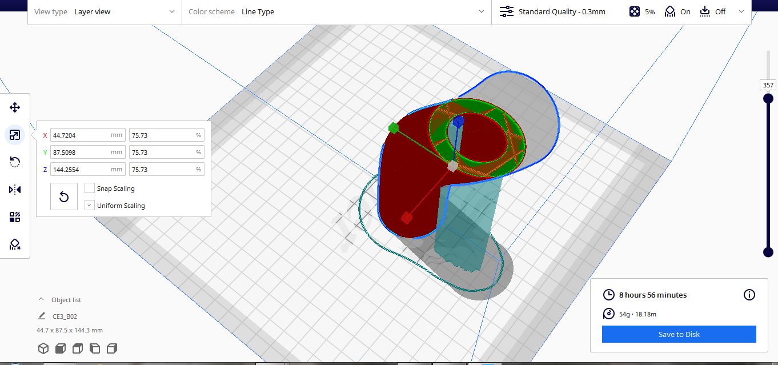Click the filament spool material icon

[609, 314]
